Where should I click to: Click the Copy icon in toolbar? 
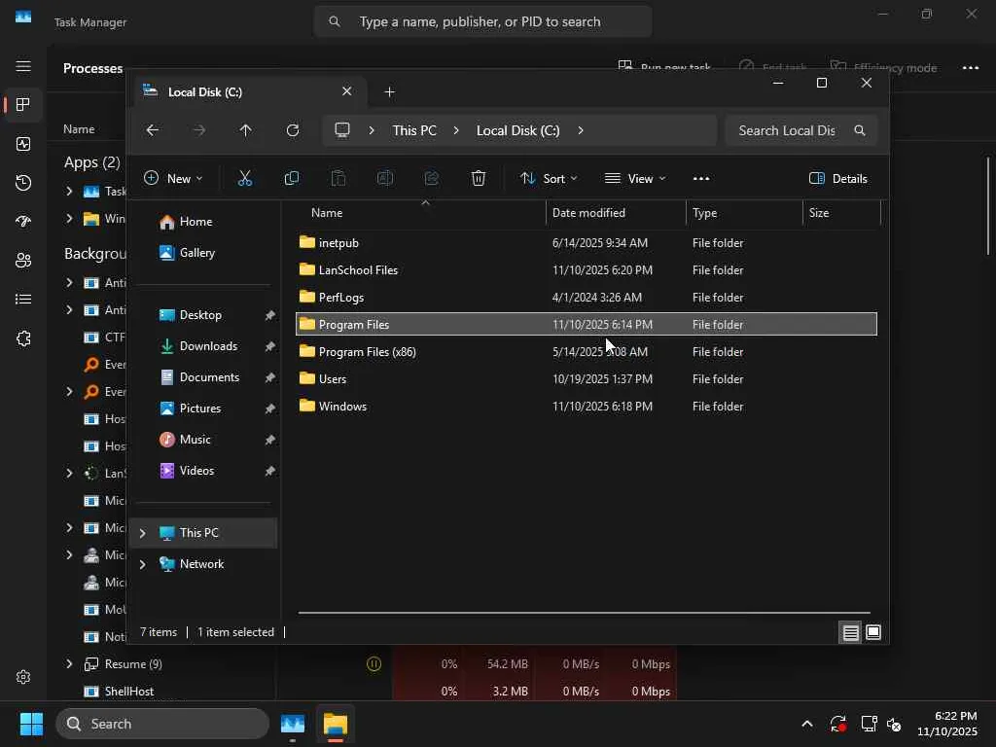[292, 179]
